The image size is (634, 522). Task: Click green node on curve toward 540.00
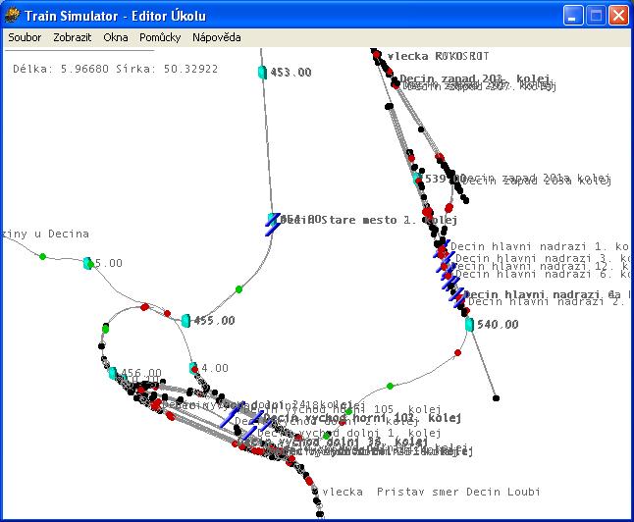(x=390, y=387)
